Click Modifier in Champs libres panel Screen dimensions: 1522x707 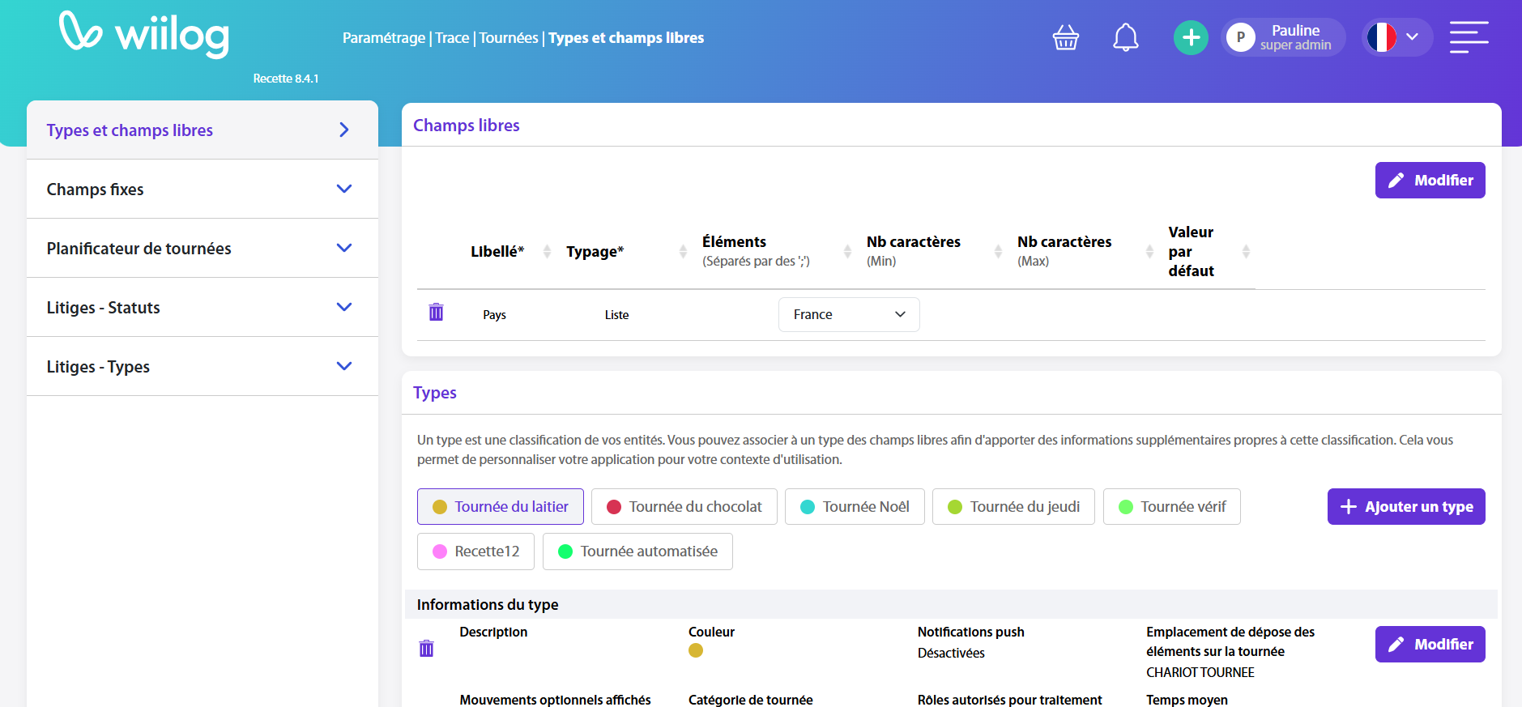tap(1430, 181)
